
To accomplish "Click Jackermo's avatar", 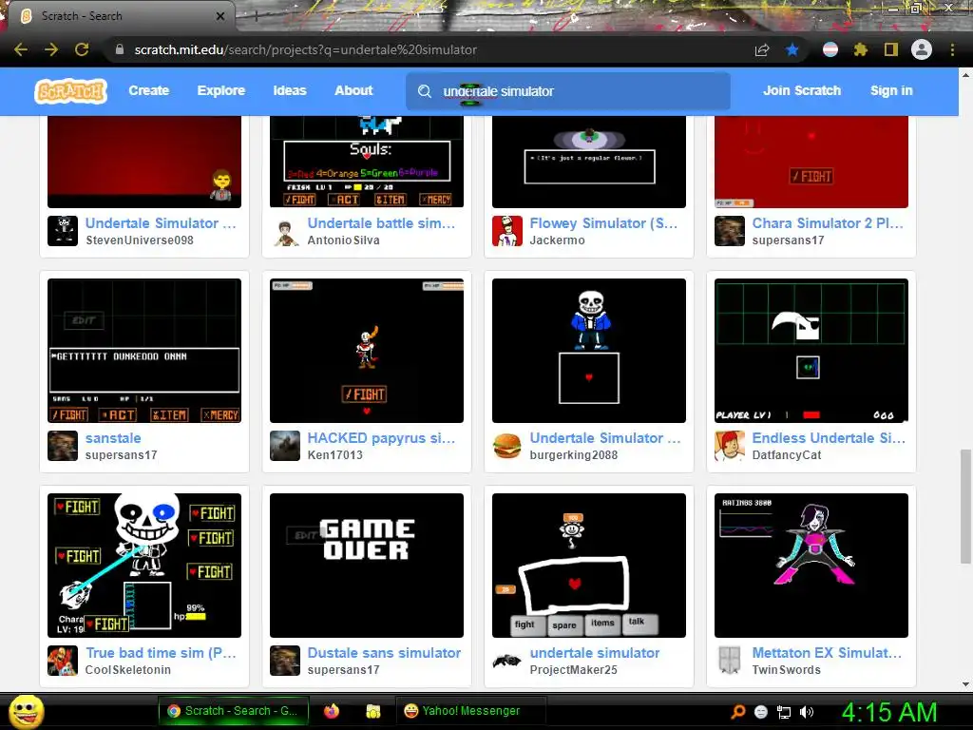I will point(507,231).
